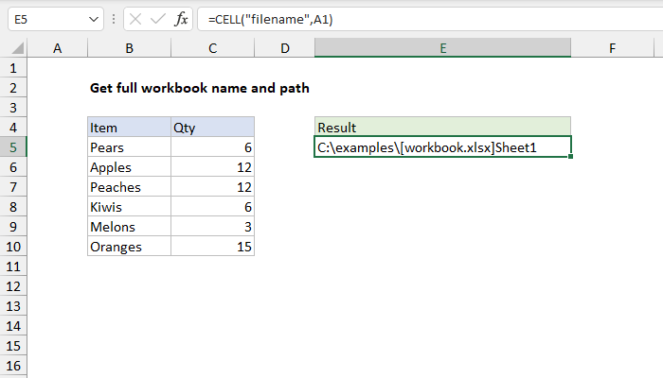
Task: Select row 3 header
Action: click(13, 108)
